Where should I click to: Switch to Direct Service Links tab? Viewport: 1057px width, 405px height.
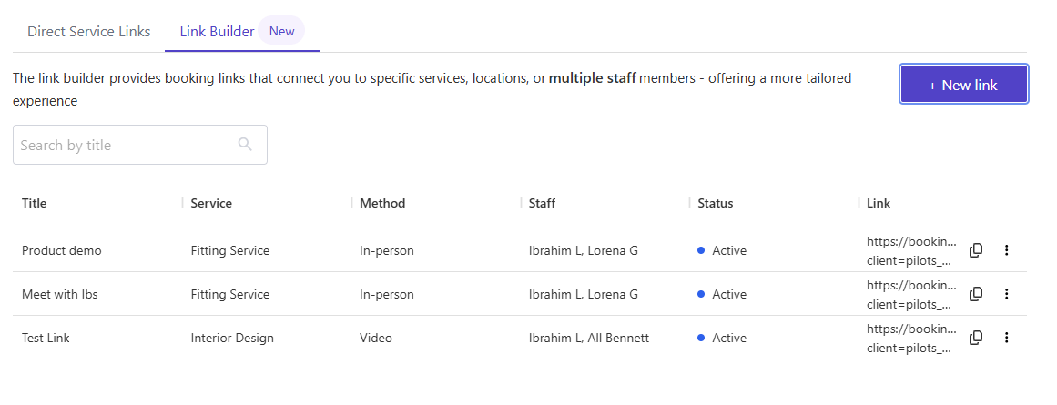[88, 32]
